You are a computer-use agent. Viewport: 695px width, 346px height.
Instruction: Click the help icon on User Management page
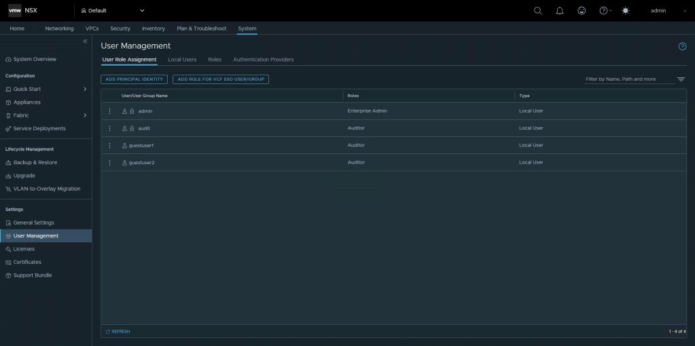(x=682, y=46)
